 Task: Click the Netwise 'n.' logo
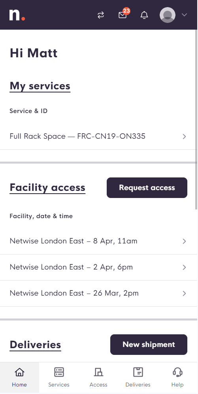click(x=17, y=15)
